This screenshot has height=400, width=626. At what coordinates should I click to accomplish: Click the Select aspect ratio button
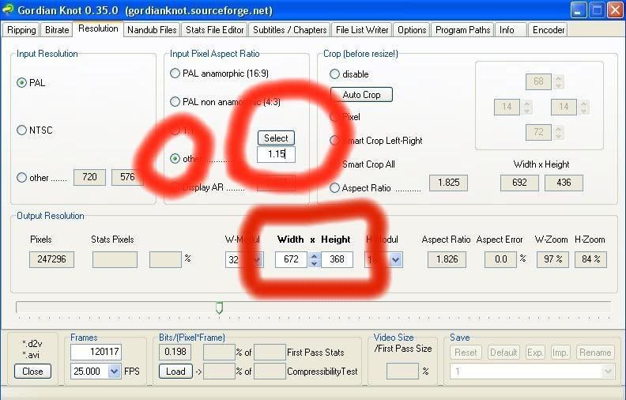(276, 138)
